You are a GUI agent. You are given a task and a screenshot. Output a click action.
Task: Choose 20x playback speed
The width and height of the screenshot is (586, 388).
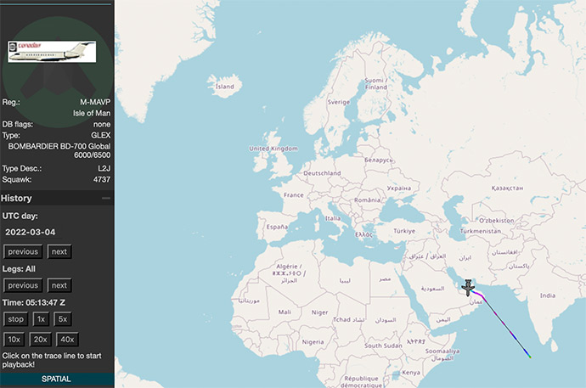click(40, 340)
